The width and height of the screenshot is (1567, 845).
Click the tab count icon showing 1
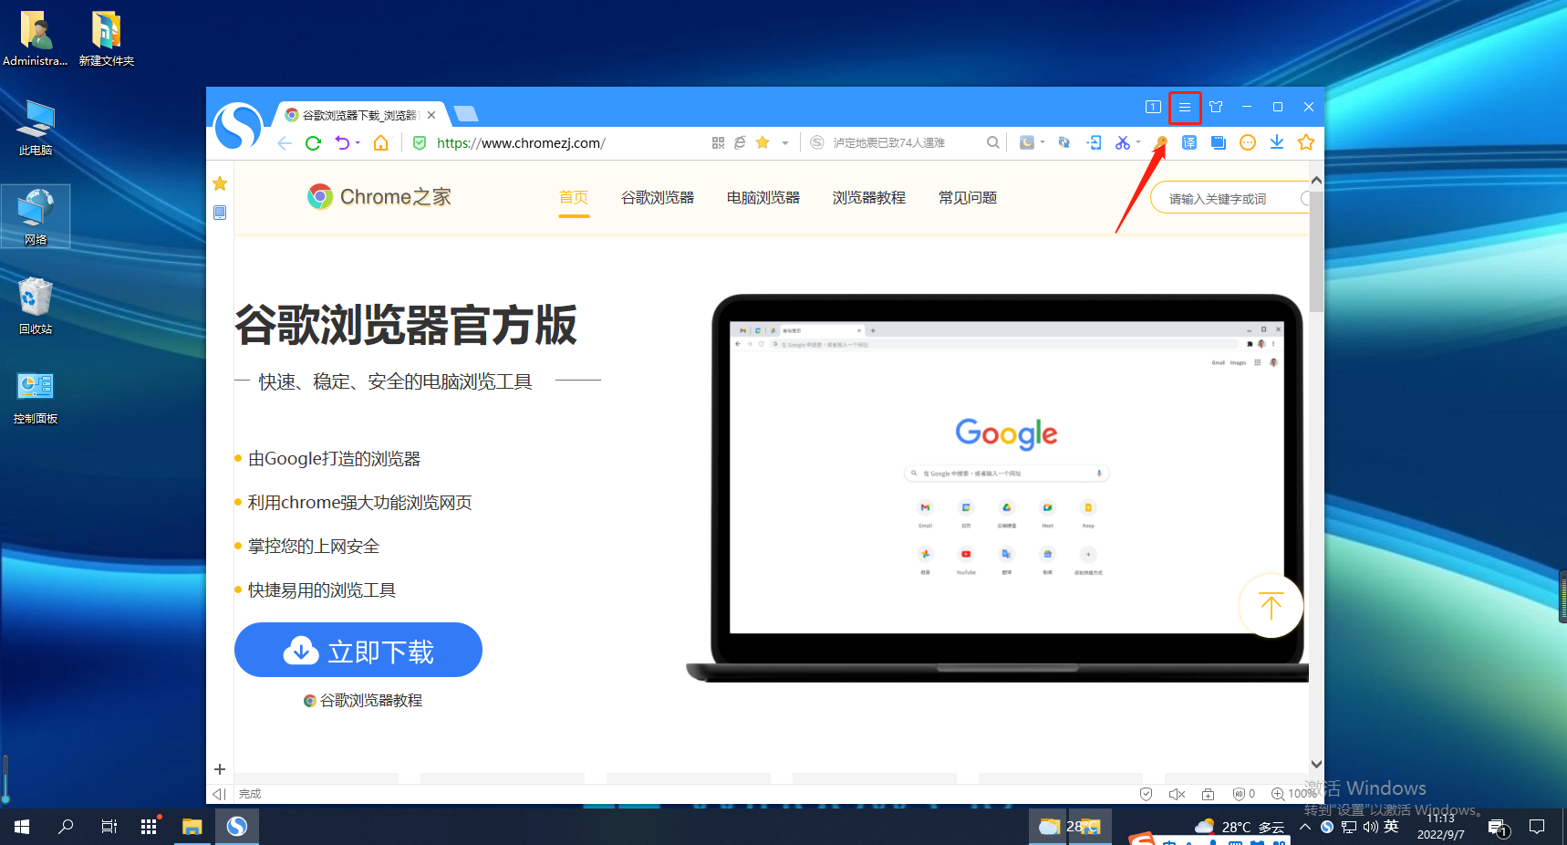click(x=1153, y=107)
